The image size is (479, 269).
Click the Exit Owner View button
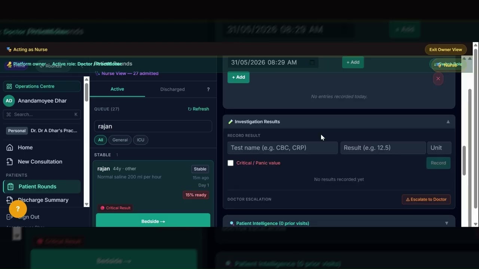point(446,50)
